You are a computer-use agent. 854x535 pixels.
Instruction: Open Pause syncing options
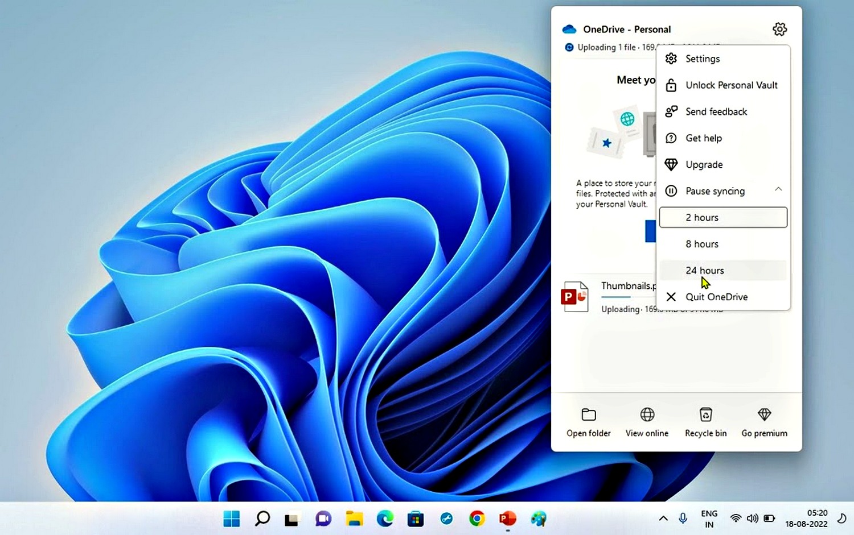click(x=715, y=191)
